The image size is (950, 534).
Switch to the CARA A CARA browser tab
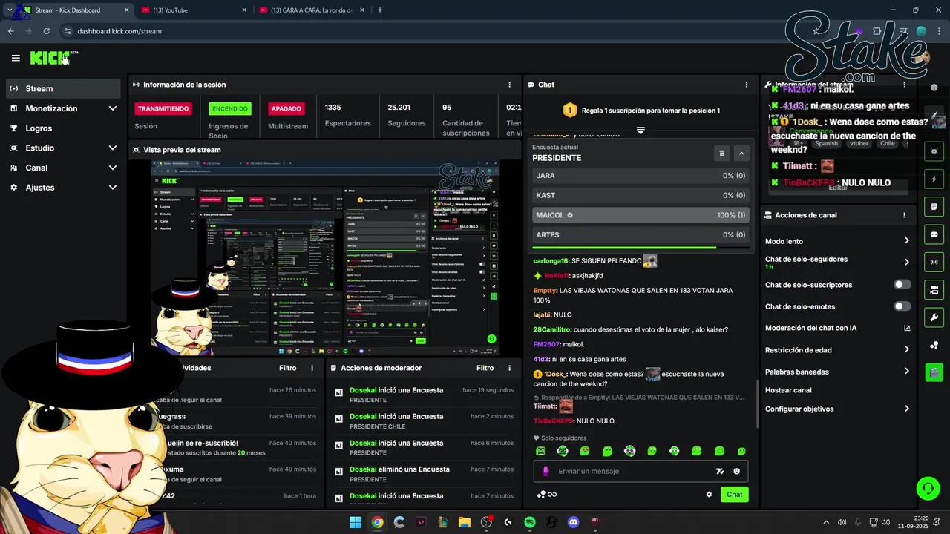click(312, 10)
